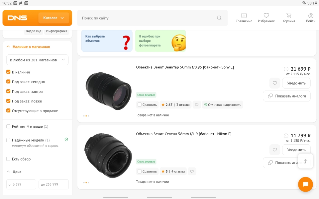Image resolution: width=319 pixels, height=199 pixels.
Task: Open the Каталог dropdown menu
Action: coord(53,18)
